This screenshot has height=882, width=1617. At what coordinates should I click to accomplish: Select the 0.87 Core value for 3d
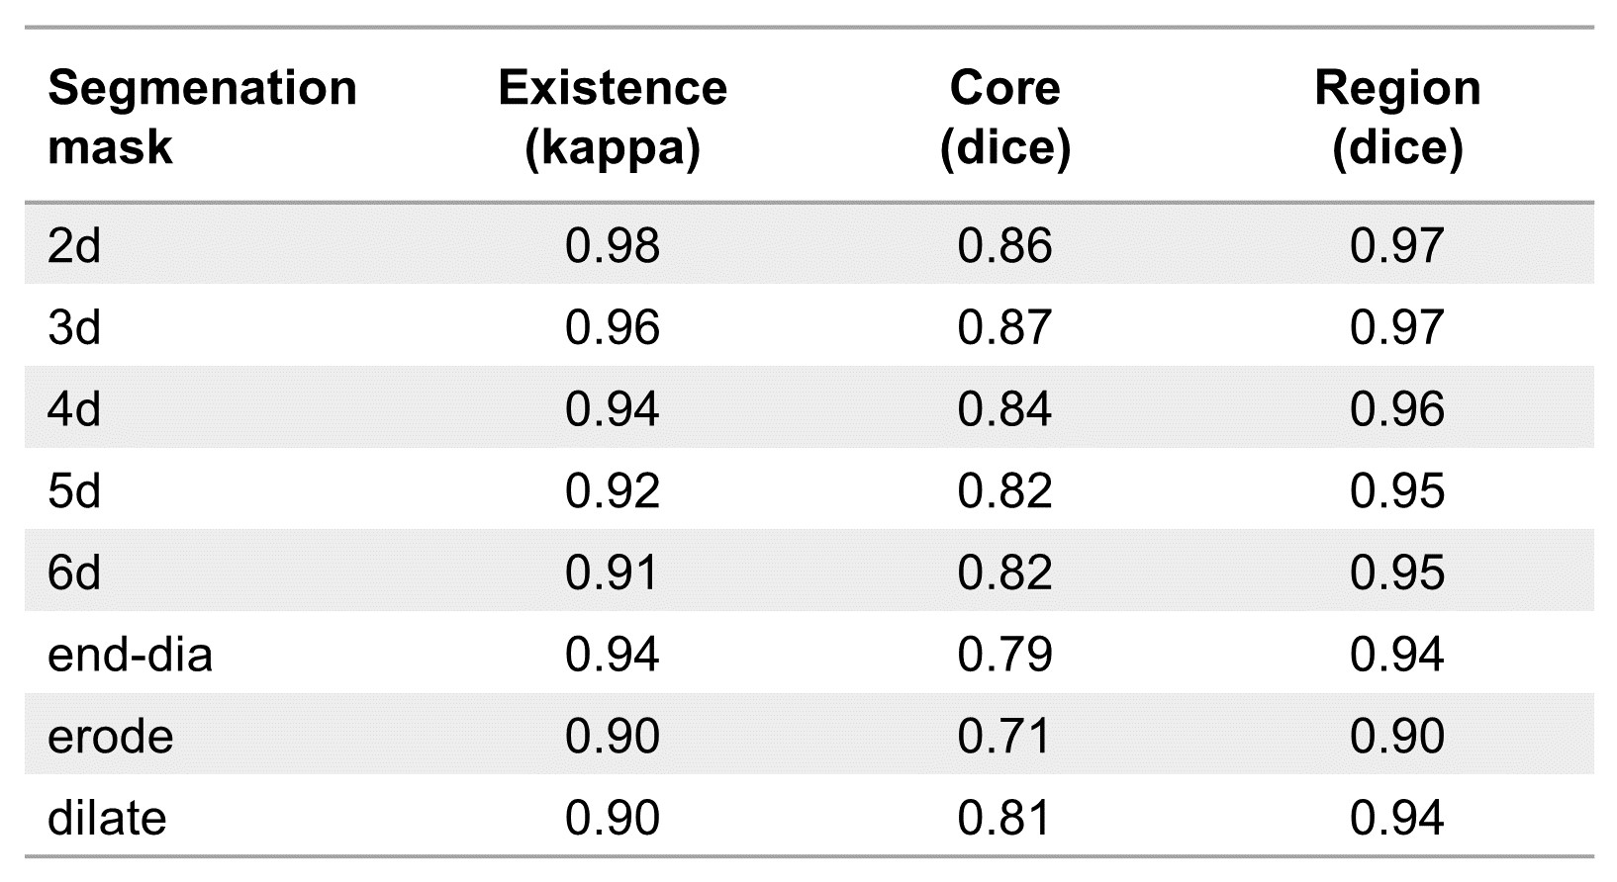coord(1004,327)
